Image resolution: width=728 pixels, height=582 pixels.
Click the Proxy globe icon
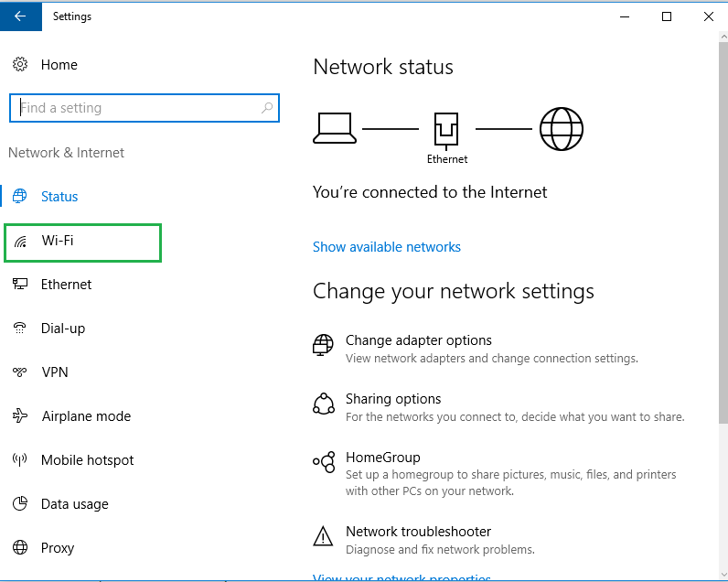(x=20, y=548)
